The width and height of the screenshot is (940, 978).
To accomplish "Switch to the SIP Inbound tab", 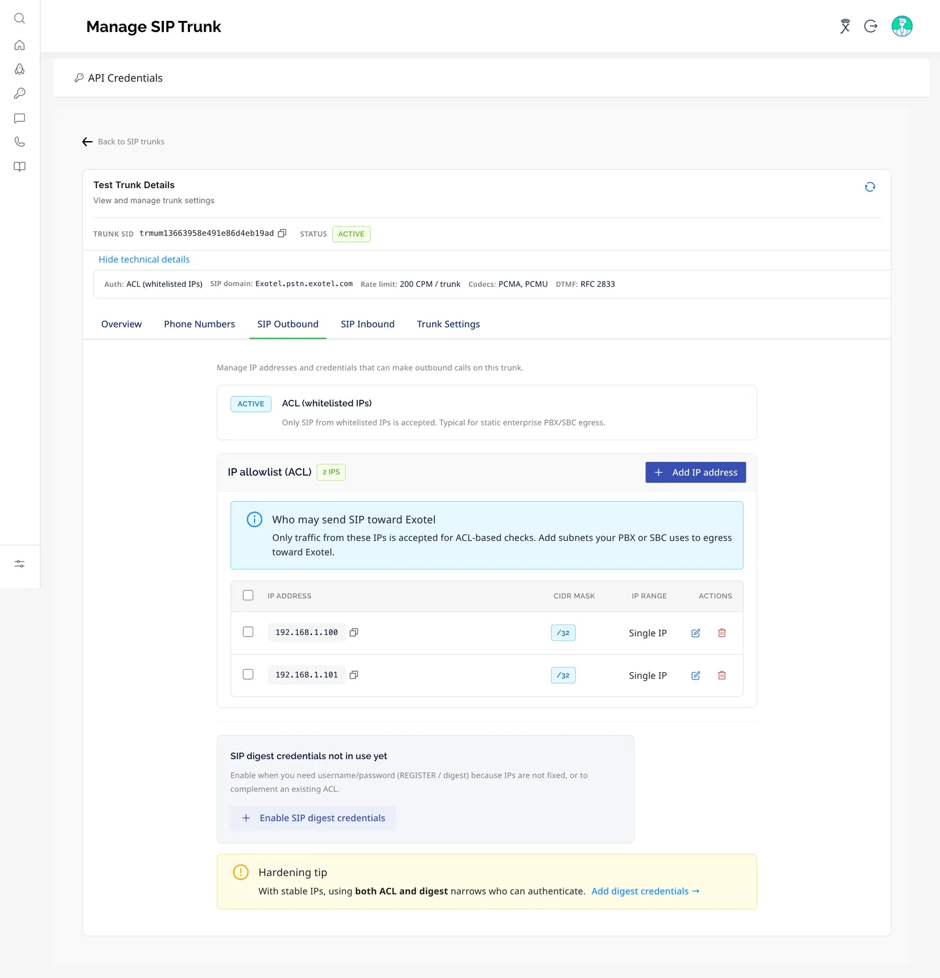I will point(368,324).
